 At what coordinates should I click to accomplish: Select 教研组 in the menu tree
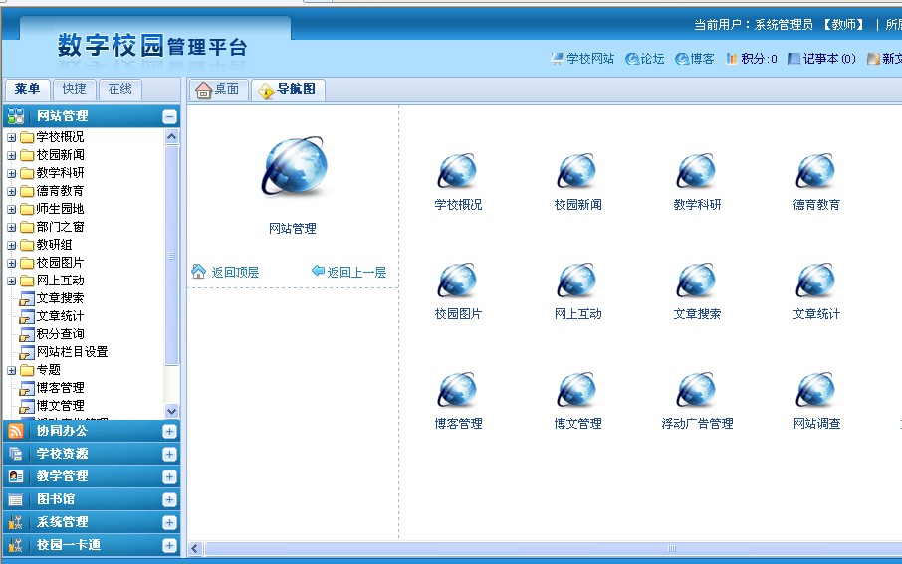tap(54, 245)
